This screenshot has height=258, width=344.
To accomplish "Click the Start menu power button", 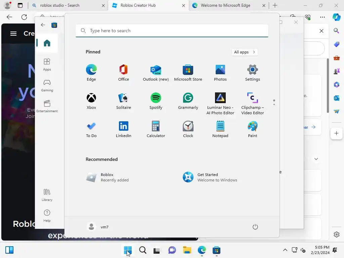I will point(255,227).
